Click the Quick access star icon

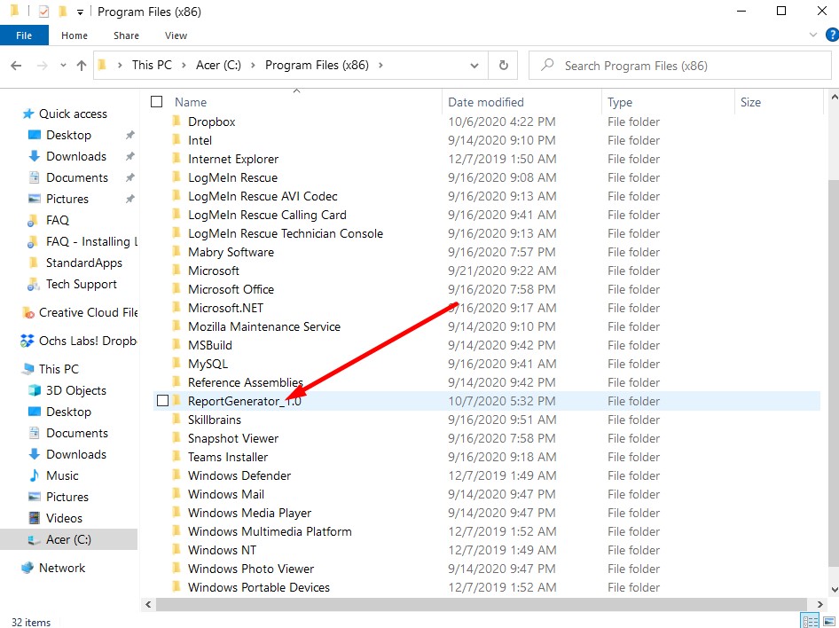(x=27, y=114)
